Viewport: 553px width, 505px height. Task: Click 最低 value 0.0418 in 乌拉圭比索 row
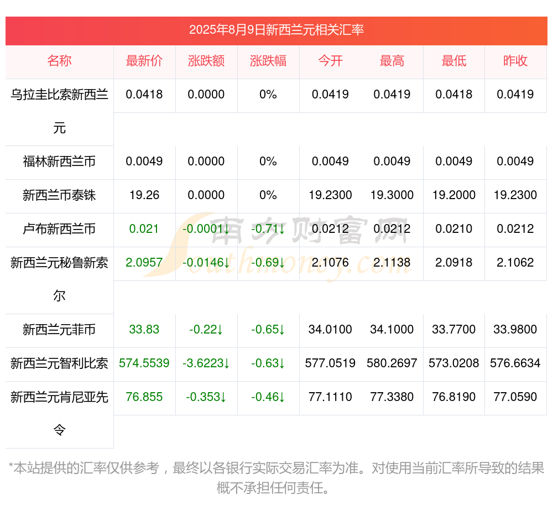tap(454, 95)
